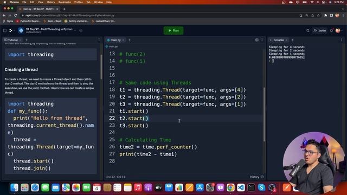This screenshot has width=347, height=195.
Task: Open Spotlight search in the menu bar
Action: tap(318, 2)
